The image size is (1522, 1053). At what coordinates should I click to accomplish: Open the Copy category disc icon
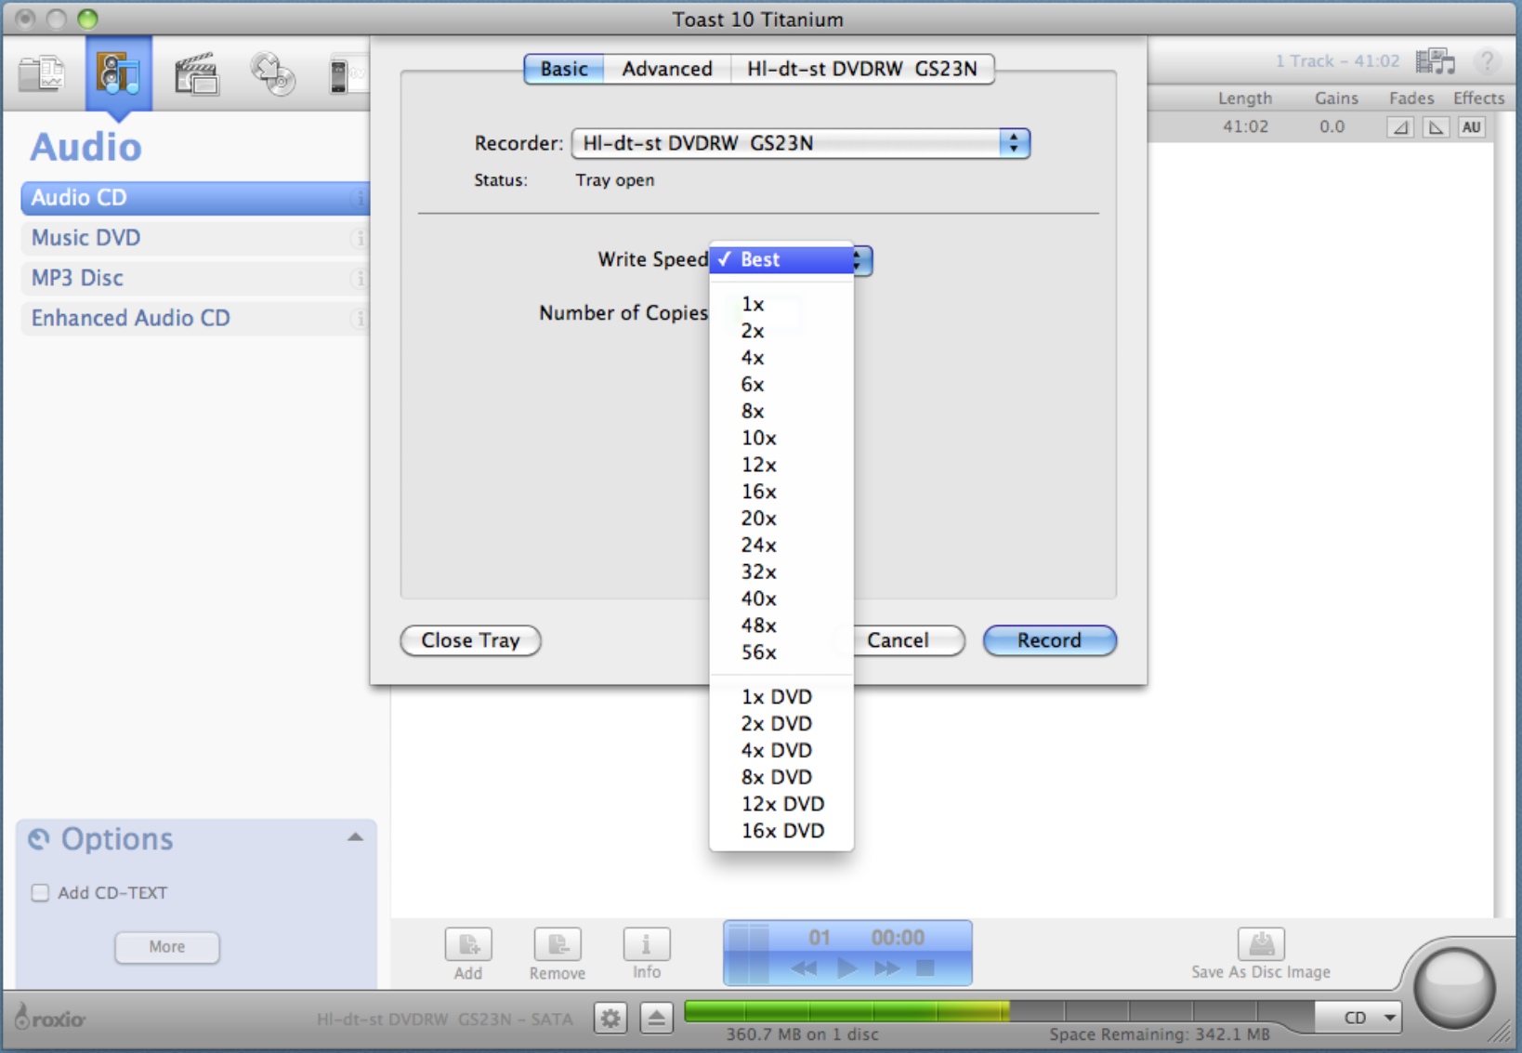point(273,74)
